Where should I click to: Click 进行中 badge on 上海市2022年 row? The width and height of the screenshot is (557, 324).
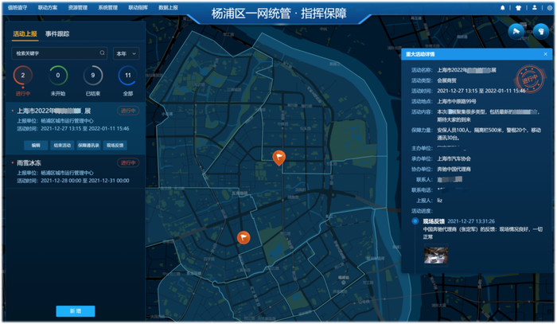pos(128,111)
